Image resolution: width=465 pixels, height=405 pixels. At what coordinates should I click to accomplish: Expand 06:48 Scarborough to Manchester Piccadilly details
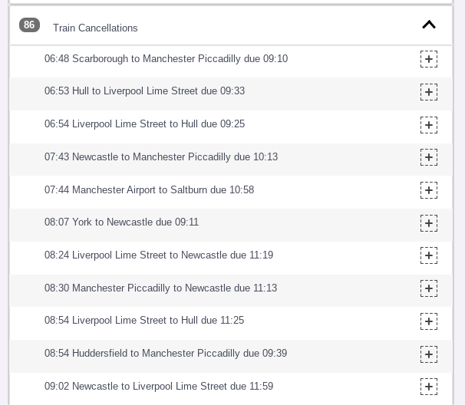point(429,59)
